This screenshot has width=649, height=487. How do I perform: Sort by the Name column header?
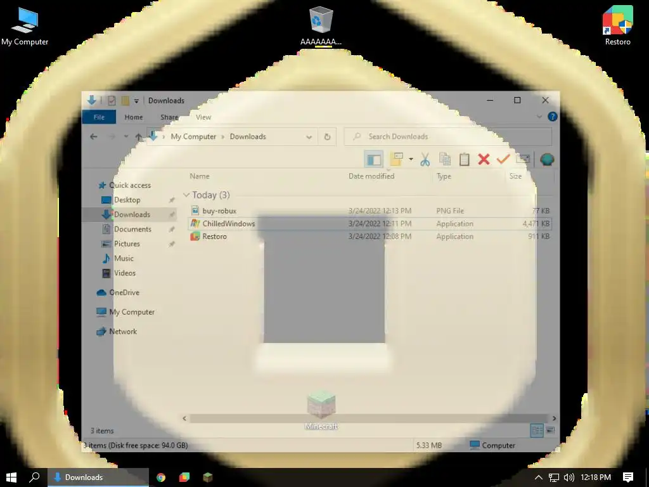200,176
